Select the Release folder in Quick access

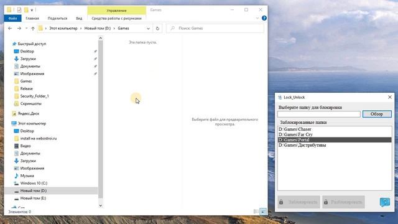26,88
